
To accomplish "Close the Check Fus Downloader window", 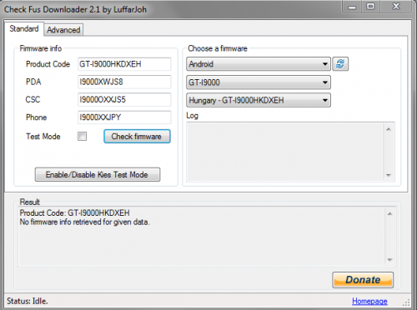I will pyautogui.click(x=396, y=7).
